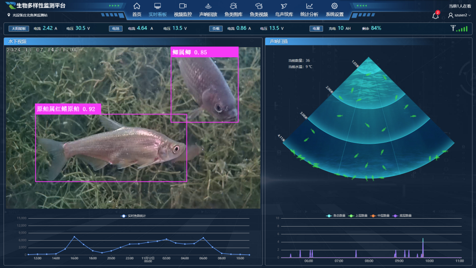
Task: Click the 视频监控 camera icon
Action: tap(183, 6)
